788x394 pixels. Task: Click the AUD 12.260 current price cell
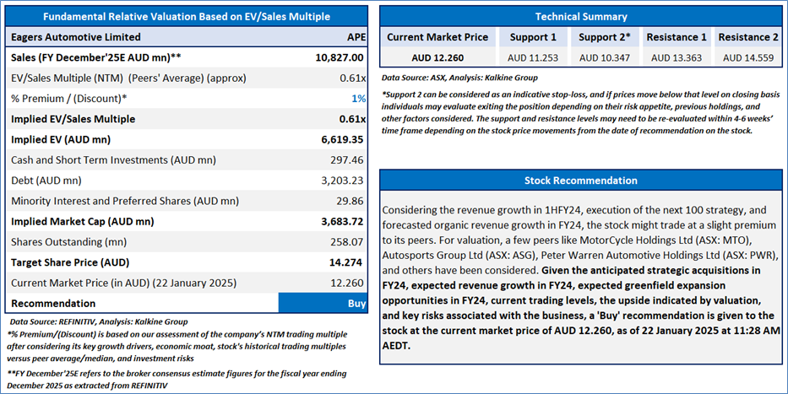[x=437, y=57]
